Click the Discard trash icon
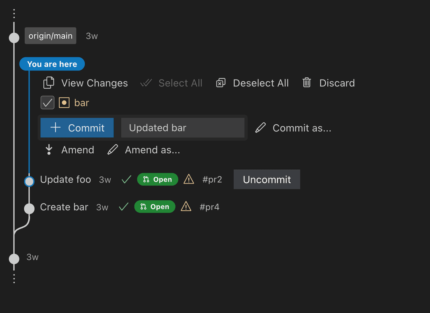 [307, 82]
